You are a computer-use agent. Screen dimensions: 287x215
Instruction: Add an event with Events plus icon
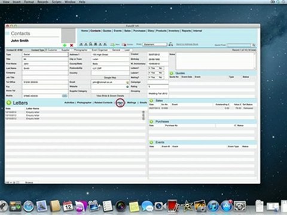pos(151,142)
